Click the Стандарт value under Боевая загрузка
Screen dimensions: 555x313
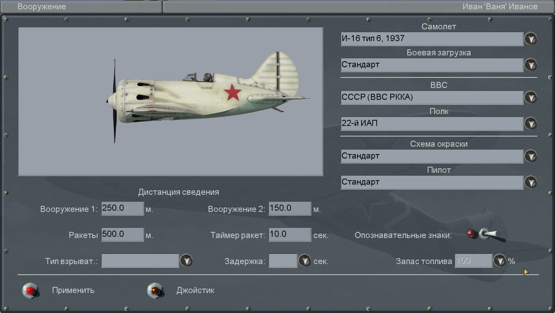432,65
